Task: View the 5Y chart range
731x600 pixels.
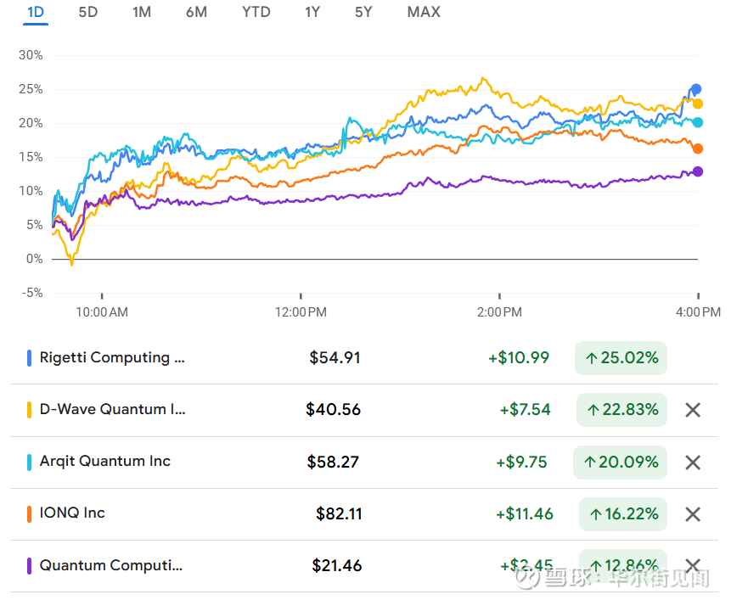Action: (x=363, y=12)
